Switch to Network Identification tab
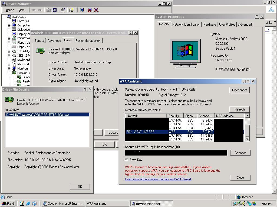This screenshot has width=277, height=207. coord(186,25)
